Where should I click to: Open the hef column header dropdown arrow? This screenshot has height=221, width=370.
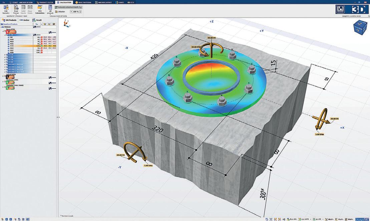coord(41,24)
